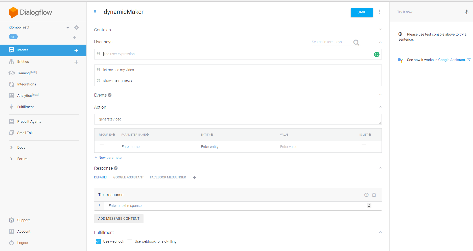Click the search magnifier in user says

pyautogui.click(x=356, y=42)
